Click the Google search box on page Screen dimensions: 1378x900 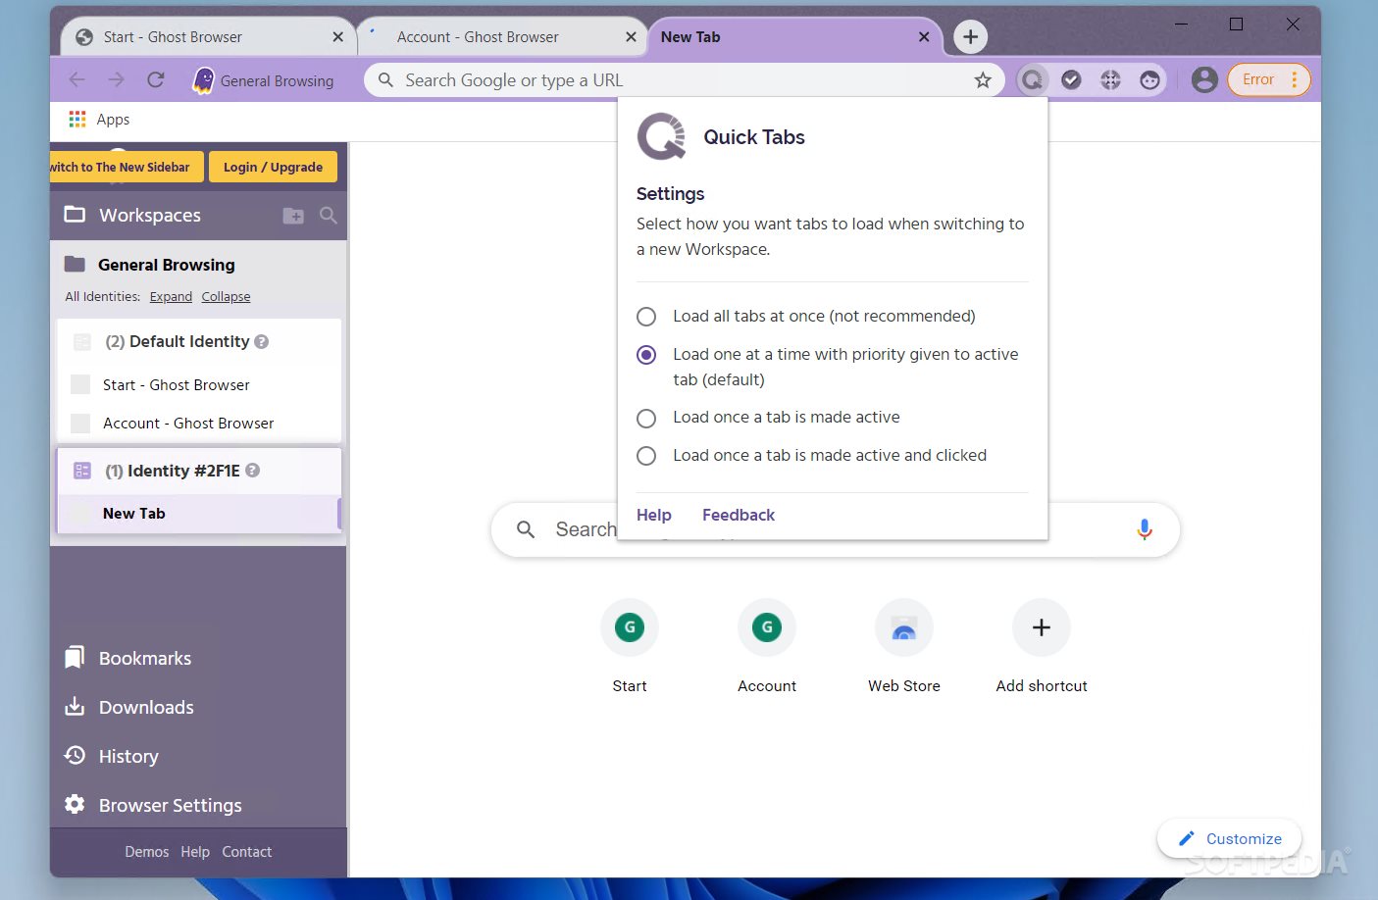(835, 530)
